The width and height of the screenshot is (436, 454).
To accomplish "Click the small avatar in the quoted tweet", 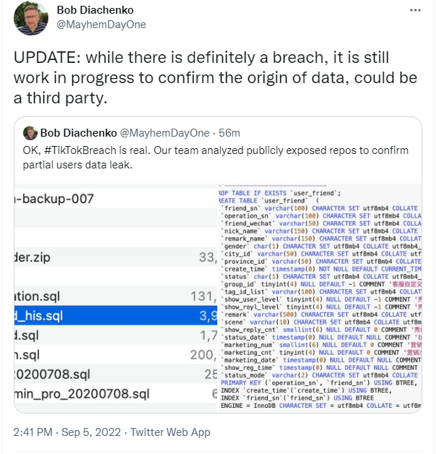I will pyautogui.click(x=30, y=133).
